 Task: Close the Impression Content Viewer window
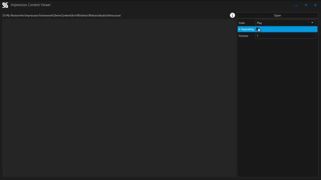click(x=315, y=5)
